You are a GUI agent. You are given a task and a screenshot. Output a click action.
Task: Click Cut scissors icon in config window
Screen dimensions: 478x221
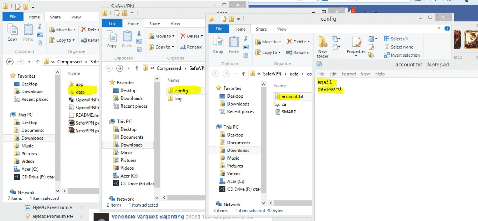point(246,39)
